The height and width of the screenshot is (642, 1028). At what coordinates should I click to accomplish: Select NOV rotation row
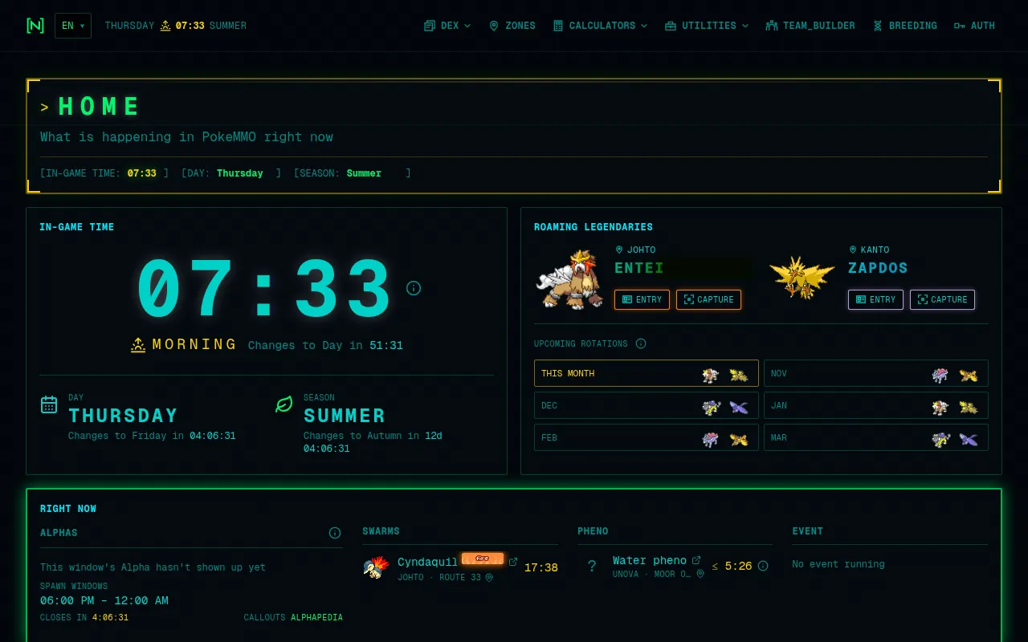click(x=876, y=373)
